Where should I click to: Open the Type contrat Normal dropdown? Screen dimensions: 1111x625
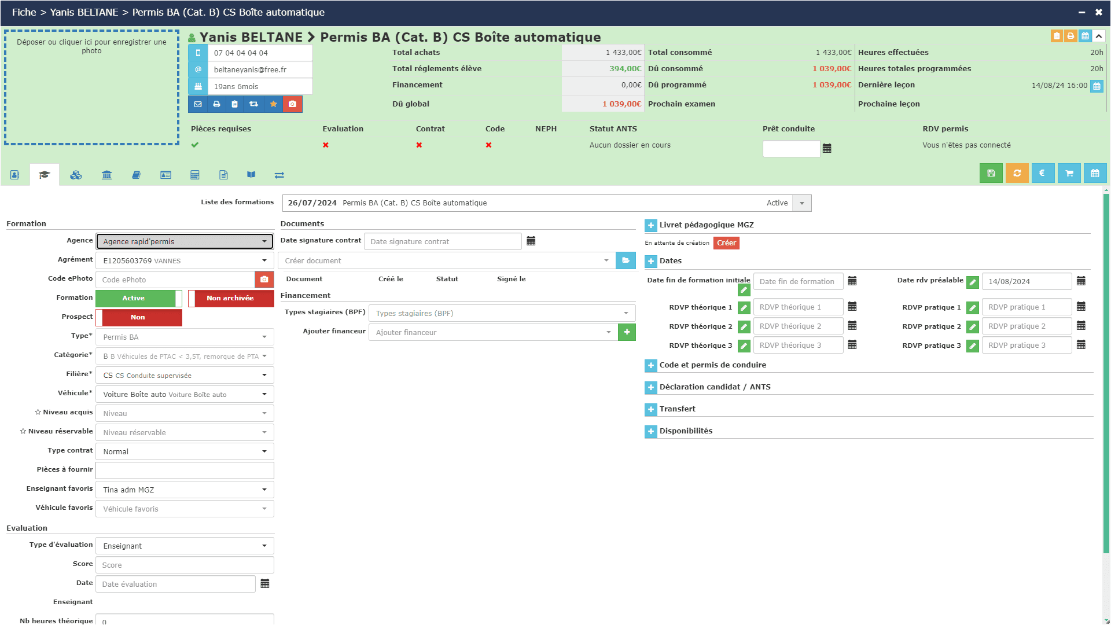click(x=185, y=452)
